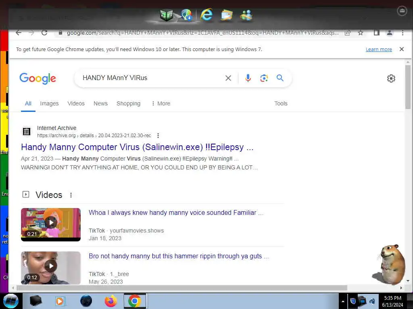
Task: Launch the media player taskbar icon
Action: (60, 301)
